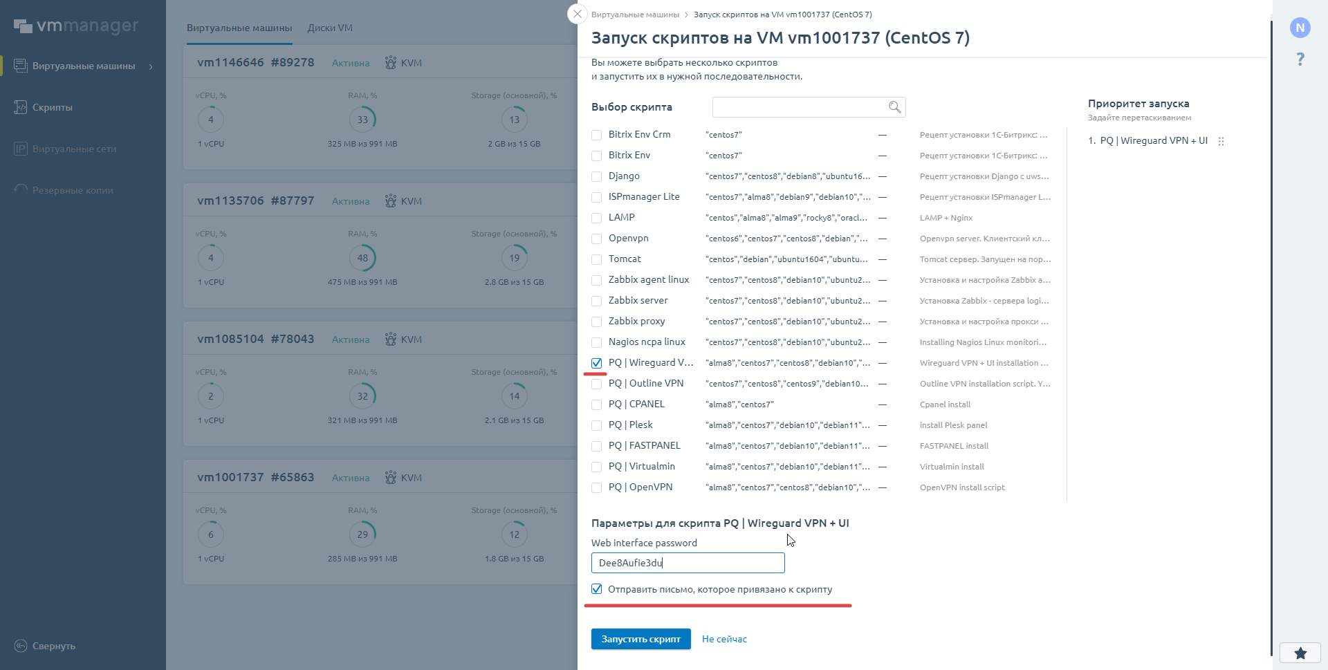Click the magnifier search icon
Screen dimensions: 1328x670
tap(894, 107)
